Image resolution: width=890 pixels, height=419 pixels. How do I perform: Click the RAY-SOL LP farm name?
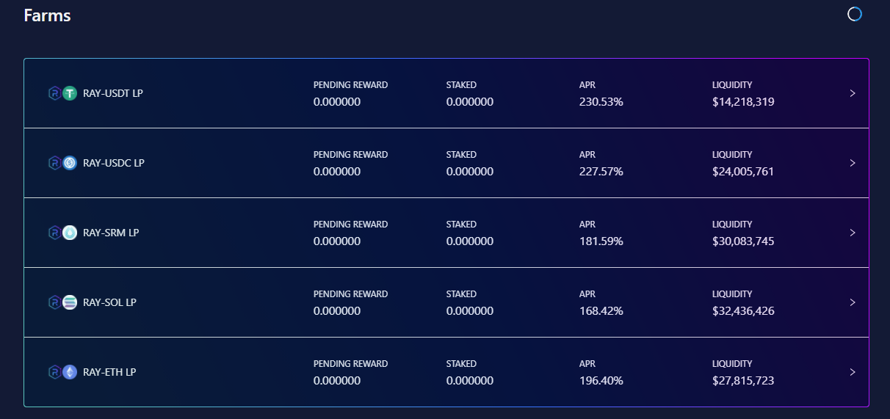click(109, 302)
